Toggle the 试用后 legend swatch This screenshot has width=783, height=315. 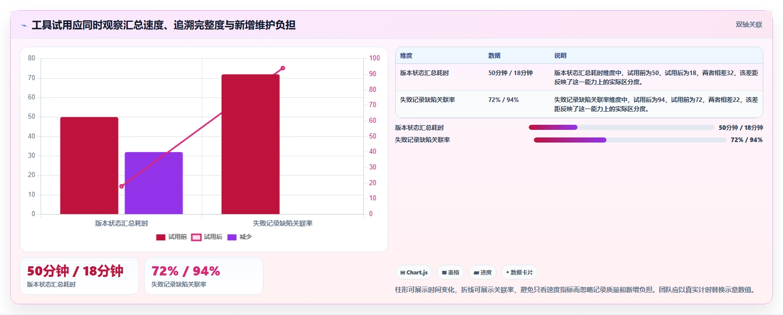[196, 237]
